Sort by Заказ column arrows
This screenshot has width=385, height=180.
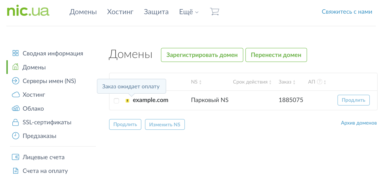coord(294,82)
